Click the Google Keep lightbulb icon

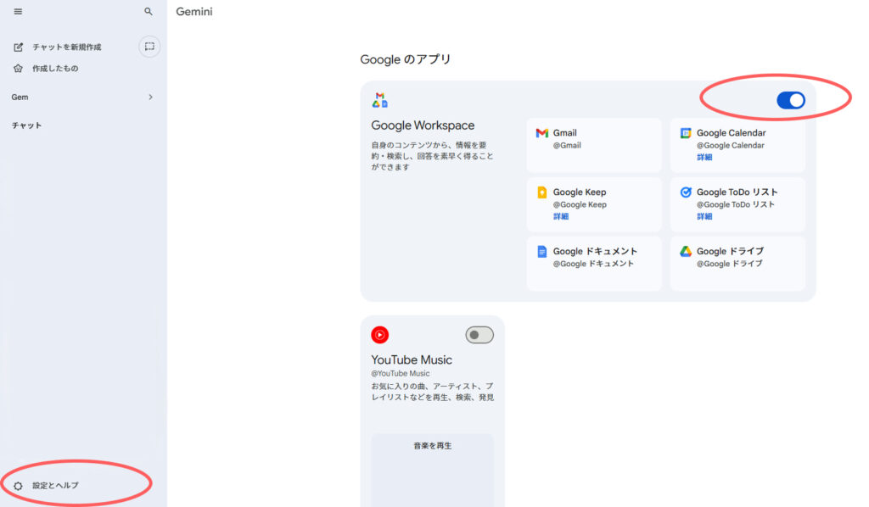(541, 192)
